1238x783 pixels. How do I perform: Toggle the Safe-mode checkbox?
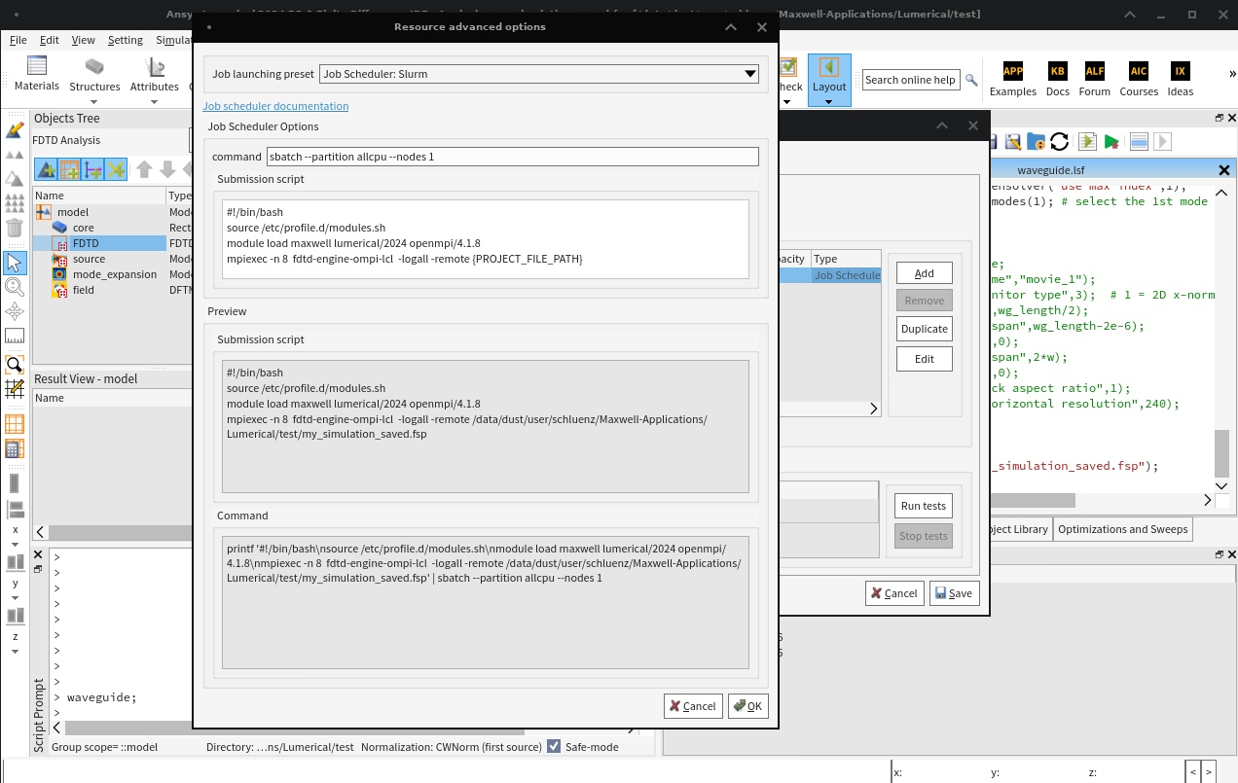[x=554, y=747]
